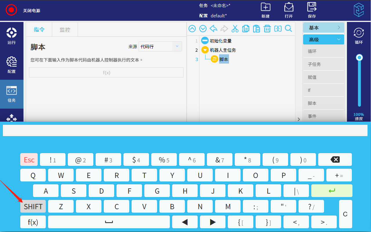371x232 pixels.
Task: Click the undo arrow icon
Action: [x=213, y=29]
